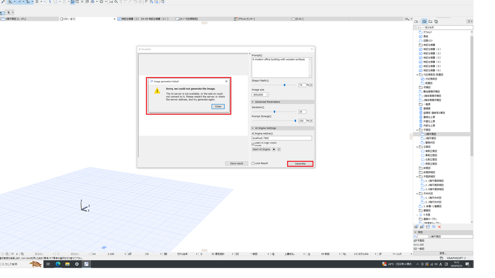495x278 pixels.
Task: Select 1階平面図 in the view list
Action: (430, 134)
